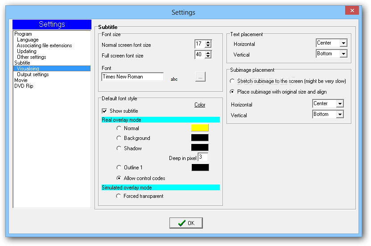Open the Output settings page

coord(33,74)
